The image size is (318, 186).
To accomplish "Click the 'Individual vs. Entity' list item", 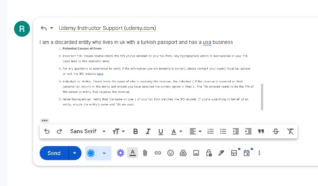I will pyautogui.click(x=158, y=87).
